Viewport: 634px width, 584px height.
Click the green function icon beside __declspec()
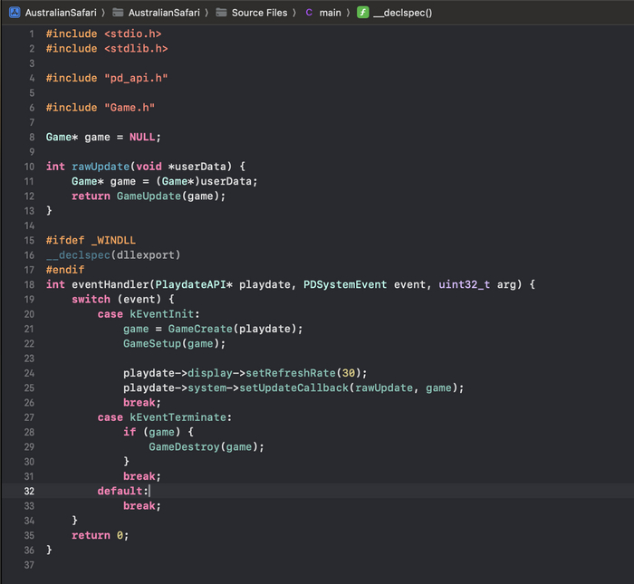[362, 13]
